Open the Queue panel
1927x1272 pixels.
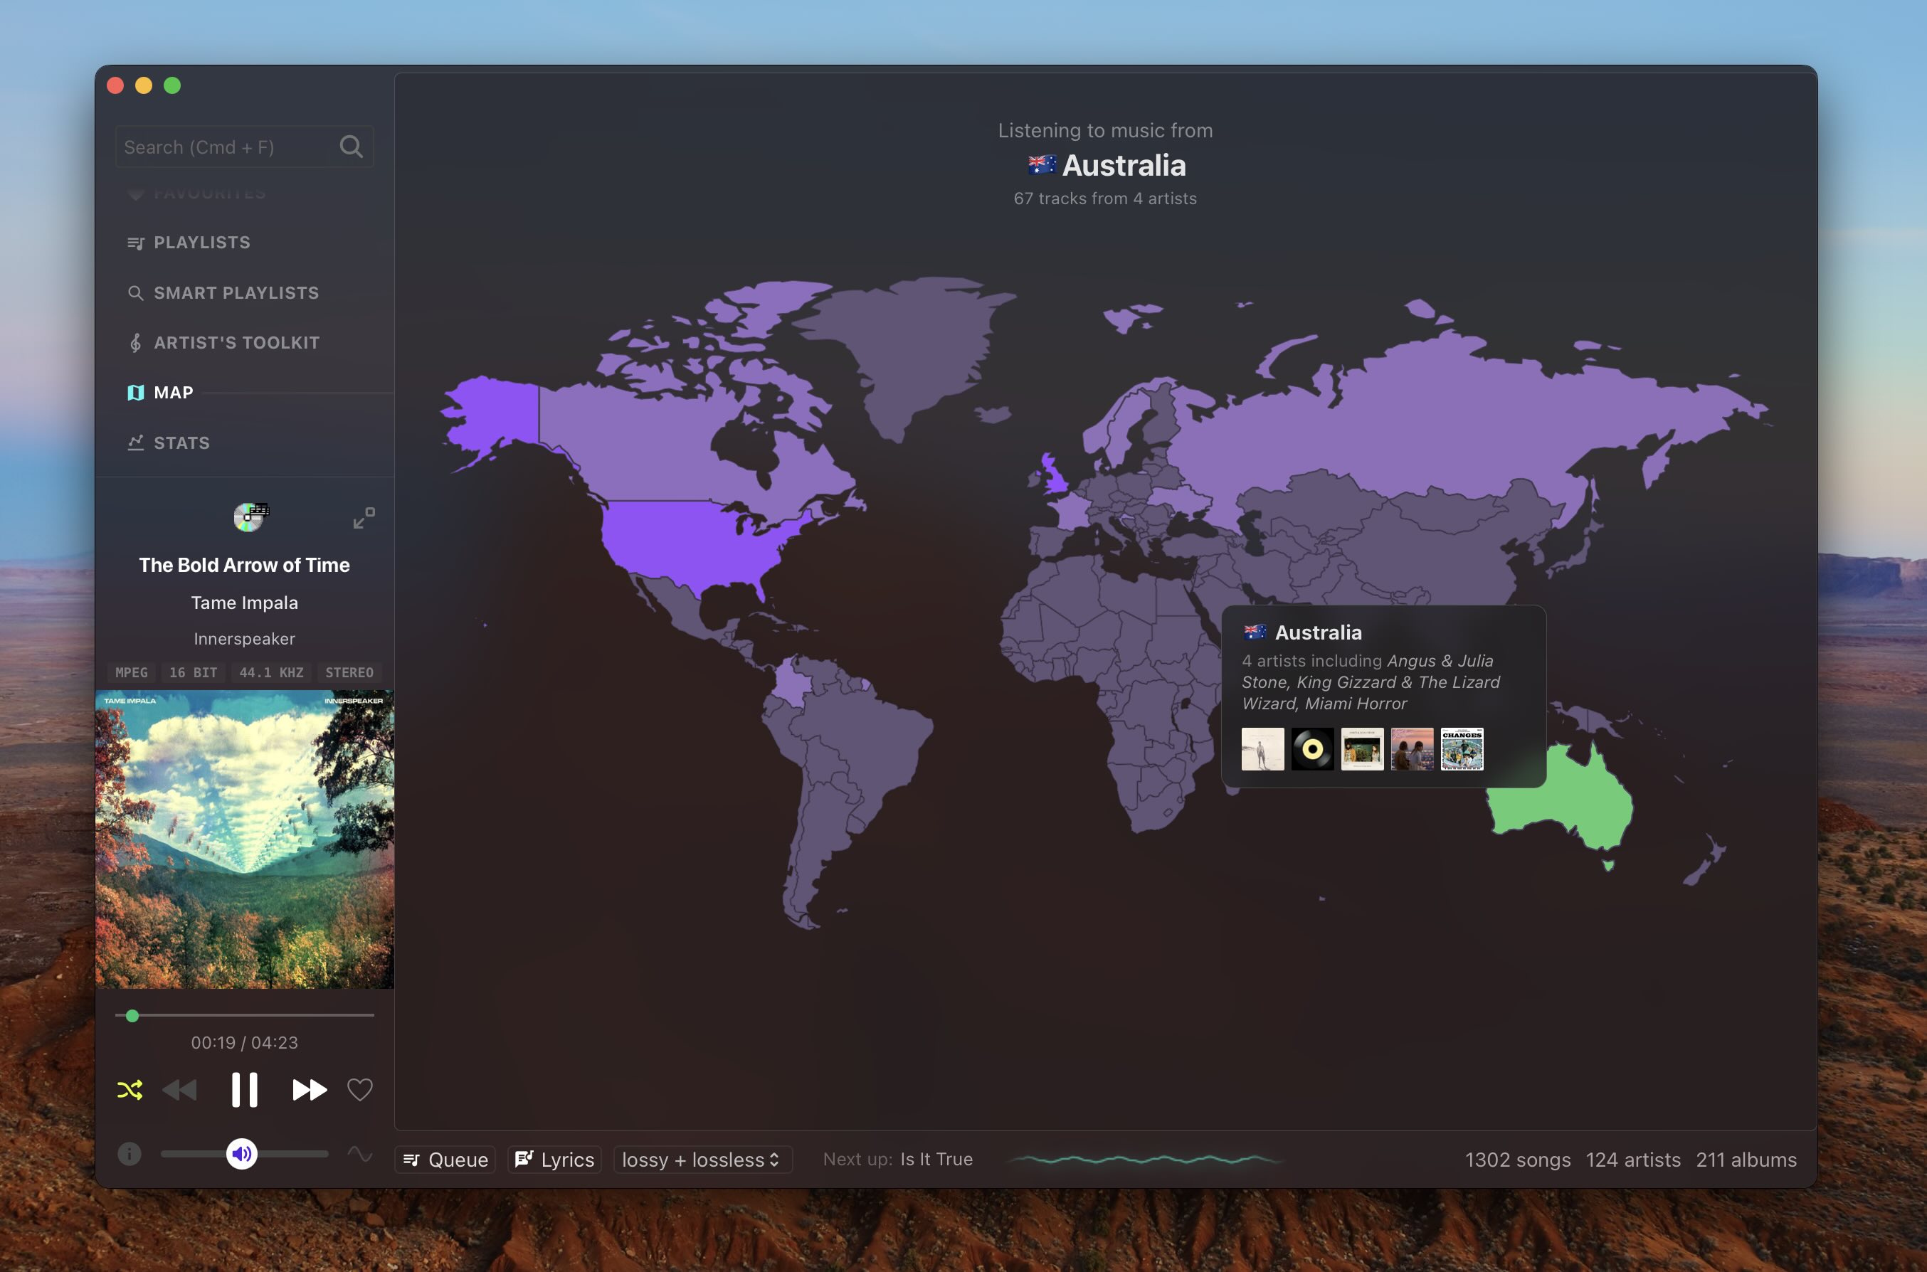tap(445, 1159)
